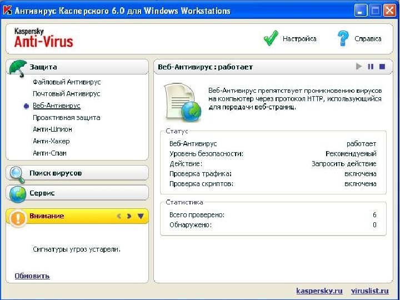400x300 pixels.
Task: Pause Веб-Антивирус with the pause button
Action: (371, 67)
